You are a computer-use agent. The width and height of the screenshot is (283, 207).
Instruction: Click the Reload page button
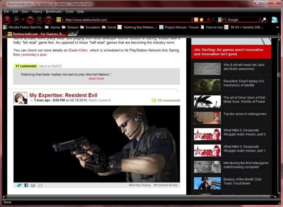(30, 20)
